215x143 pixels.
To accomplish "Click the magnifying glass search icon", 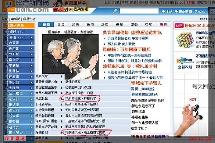I will click(115, 11).
